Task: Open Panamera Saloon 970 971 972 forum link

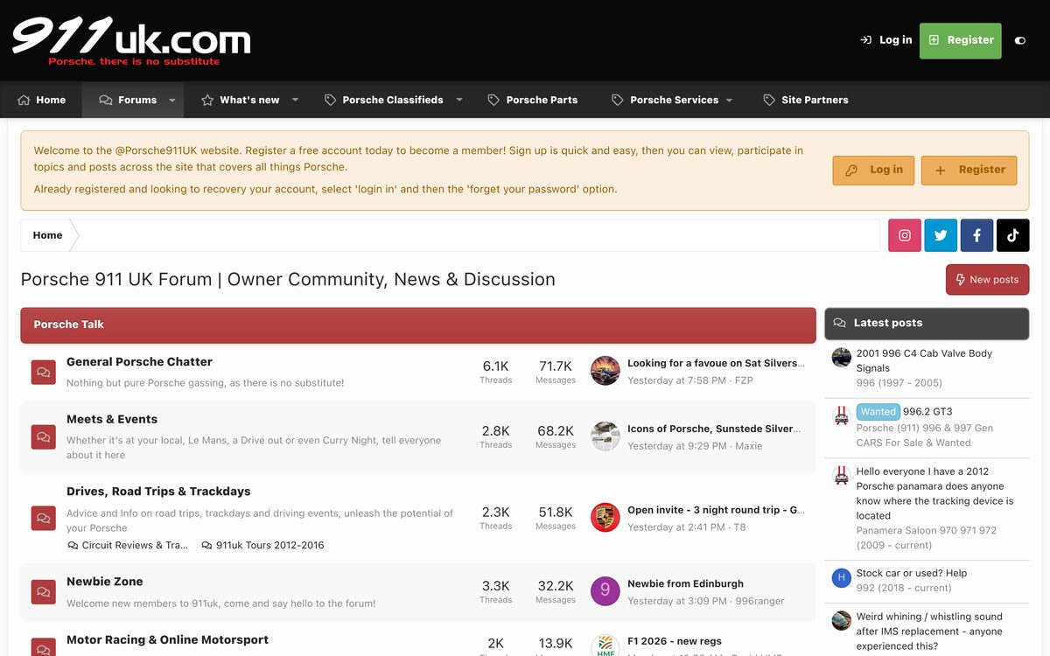Action: click(x=927, y=538)
